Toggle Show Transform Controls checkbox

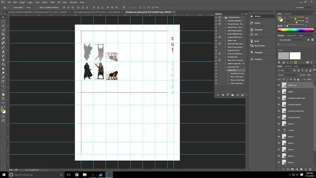point(38,7)
